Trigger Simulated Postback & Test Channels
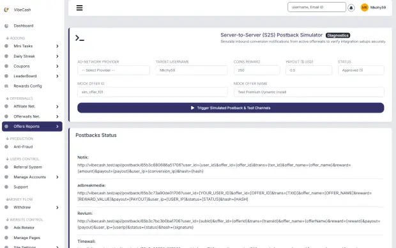Viewport: 396px width, 248px height. [231, 107]
